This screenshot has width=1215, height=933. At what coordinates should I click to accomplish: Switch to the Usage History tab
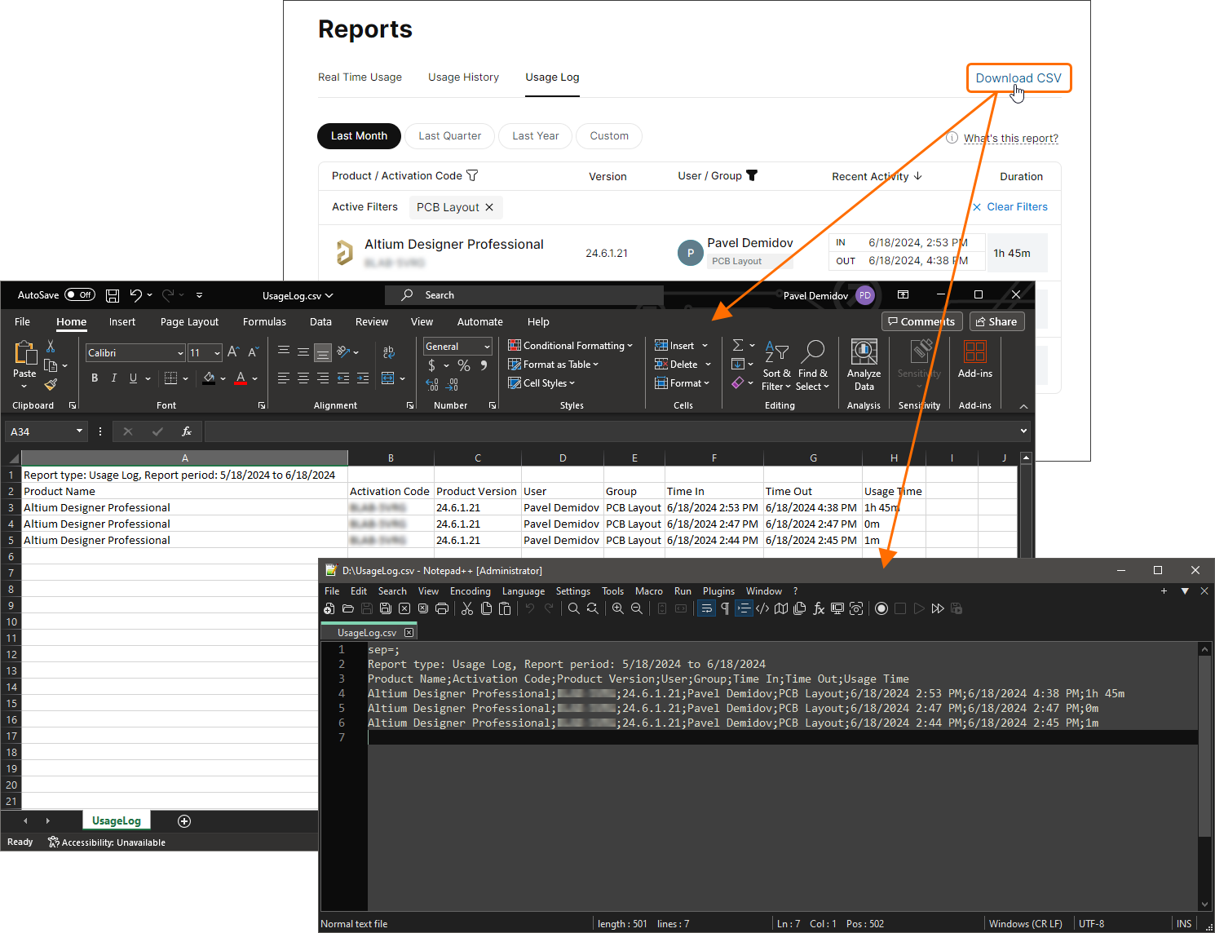463,77
